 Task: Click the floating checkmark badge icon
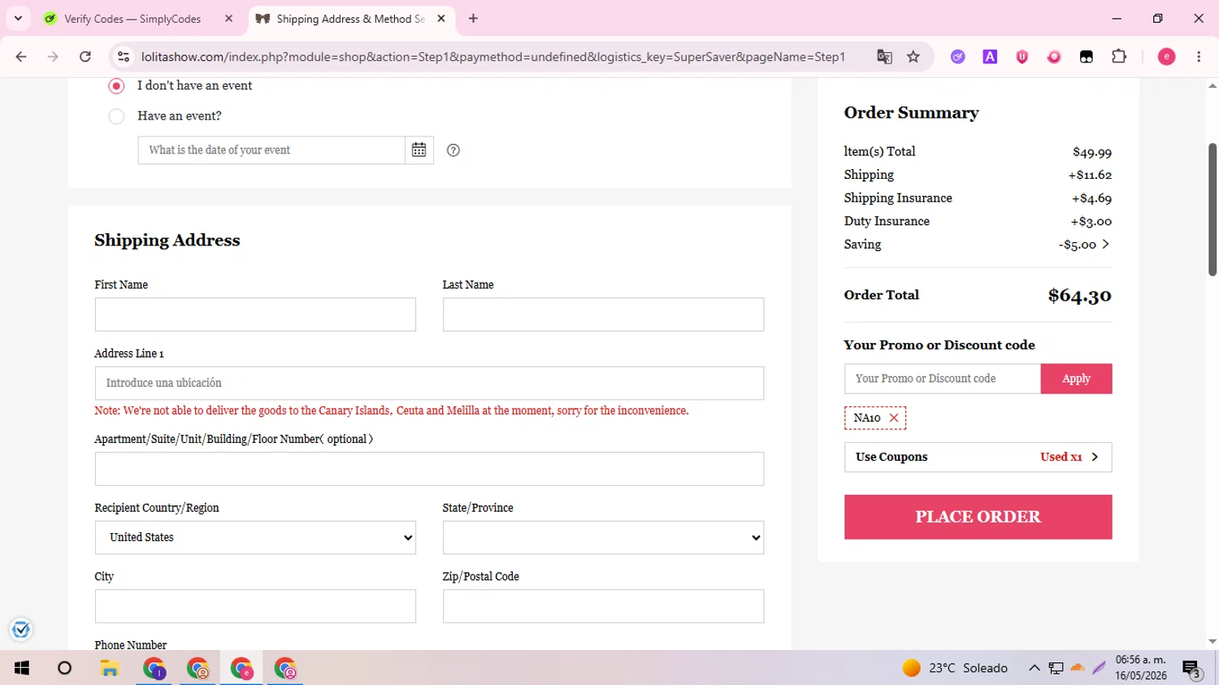(x=21, y=630)
